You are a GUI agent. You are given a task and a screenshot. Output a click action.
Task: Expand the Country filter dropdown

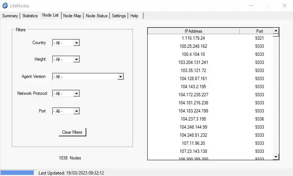pos(76,43)
